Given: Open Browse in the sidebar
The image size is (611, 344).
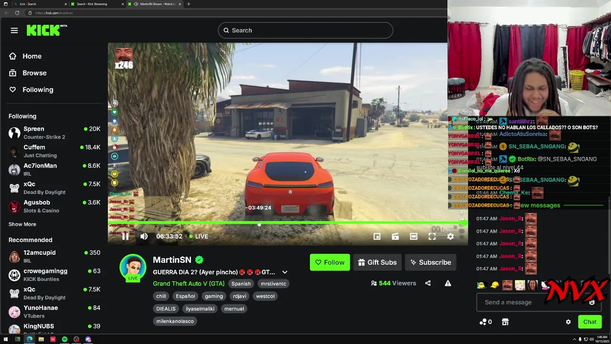Looking at the screenshot, I should pos(34,73).
